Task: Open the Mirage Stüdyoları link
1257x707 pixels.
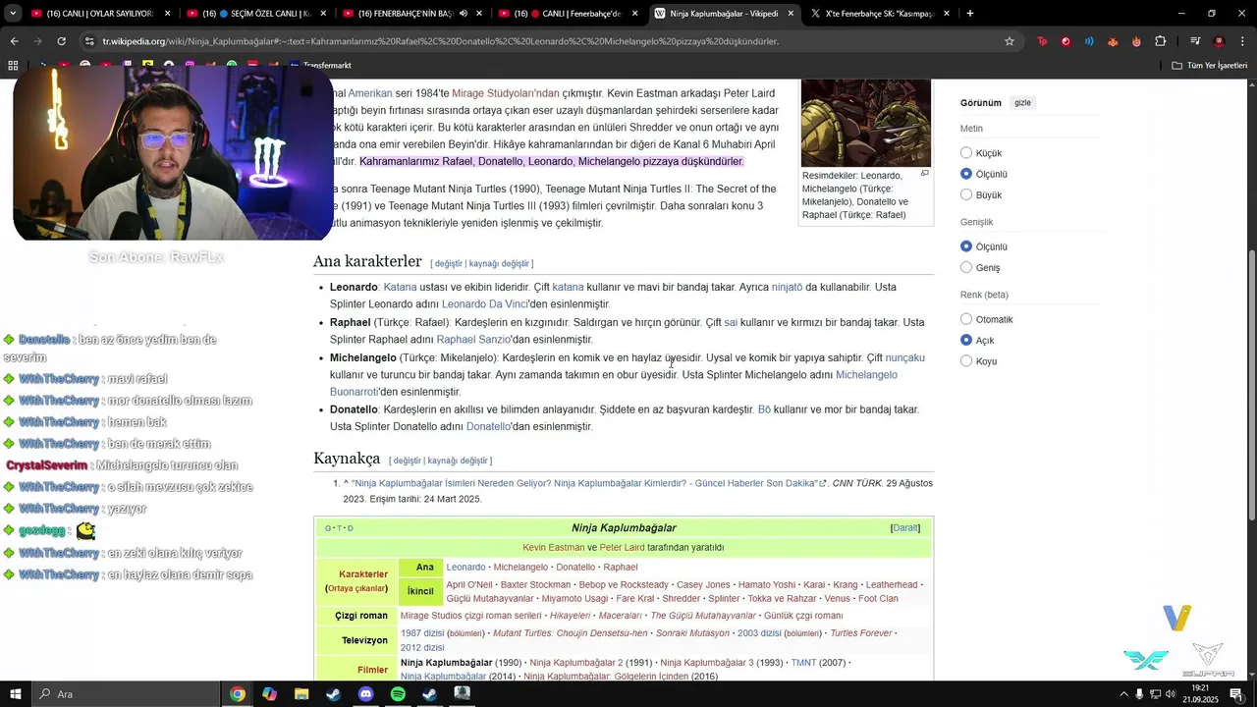Action: 505,93
